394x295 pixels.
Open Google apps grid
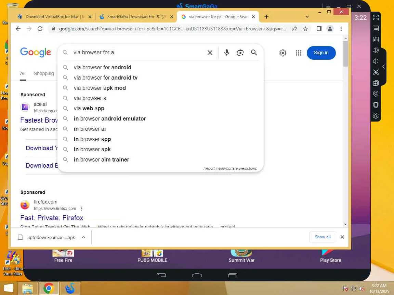click(298, 53)
